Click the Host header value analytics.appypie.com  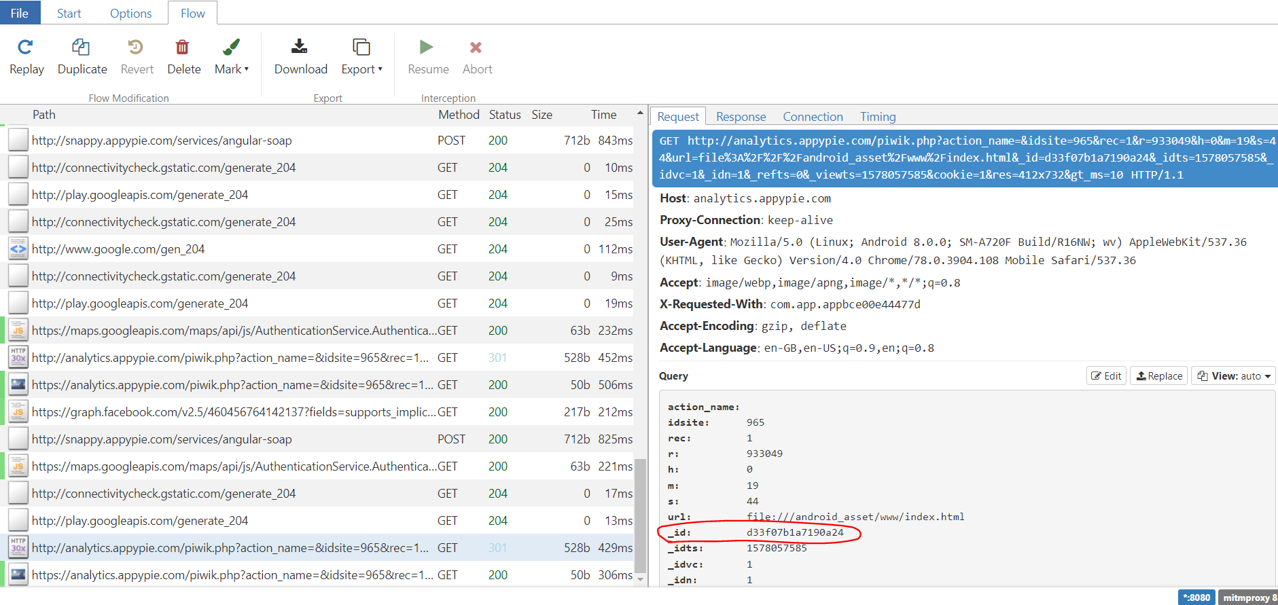point(762,198)
